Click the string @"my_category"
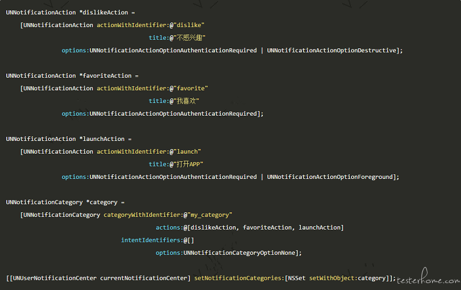The image size is (461, 290). tap(208, 215)
